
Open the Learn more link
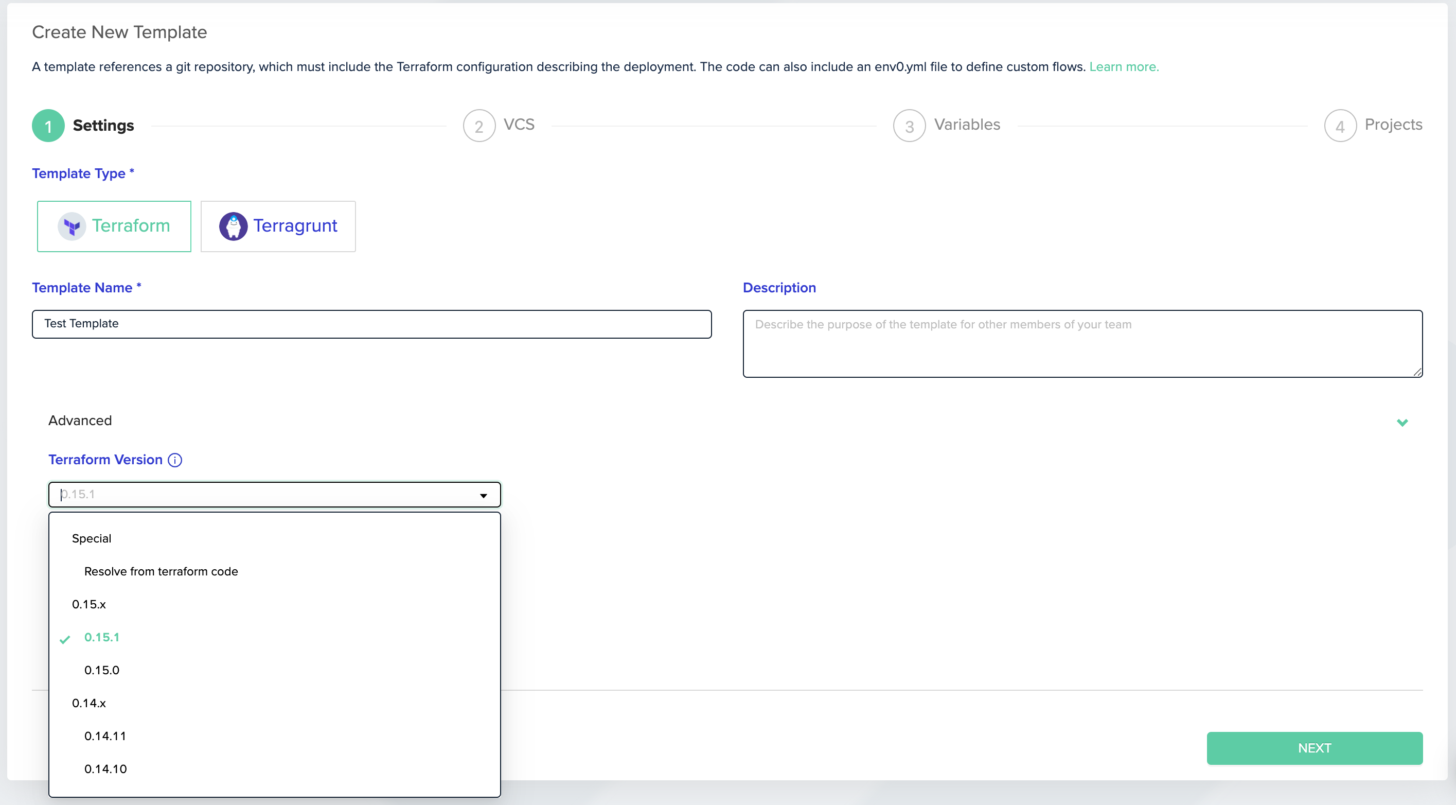pos(1124,67)
